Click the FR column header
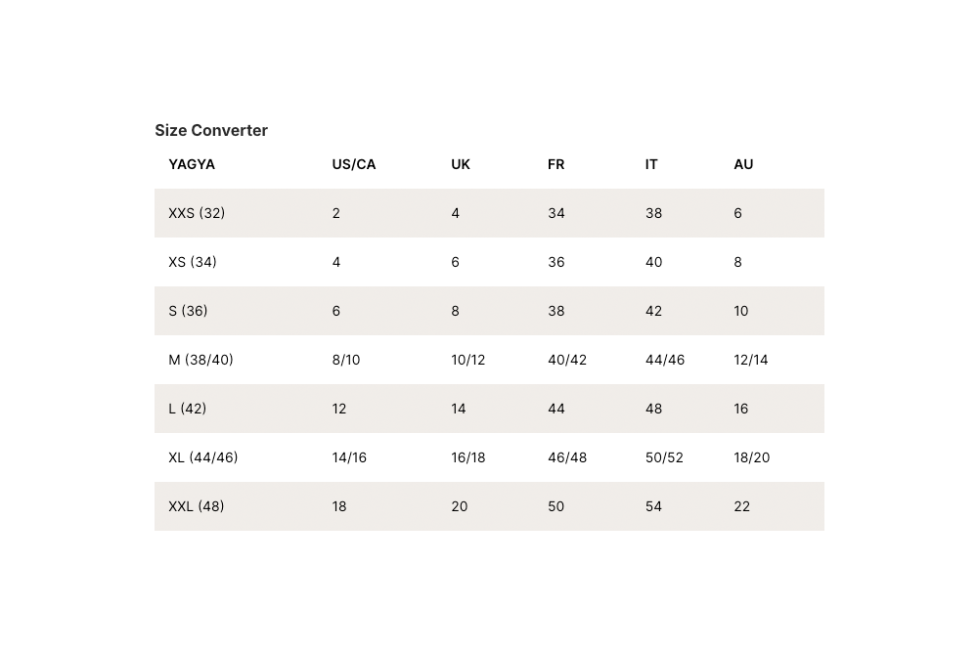 (556, 164)
